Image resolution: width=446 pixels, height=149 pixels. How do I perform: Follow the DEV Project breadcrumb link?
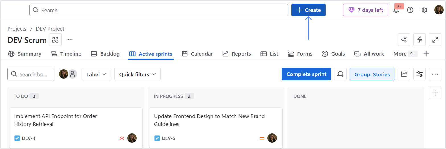coord(50,29)
